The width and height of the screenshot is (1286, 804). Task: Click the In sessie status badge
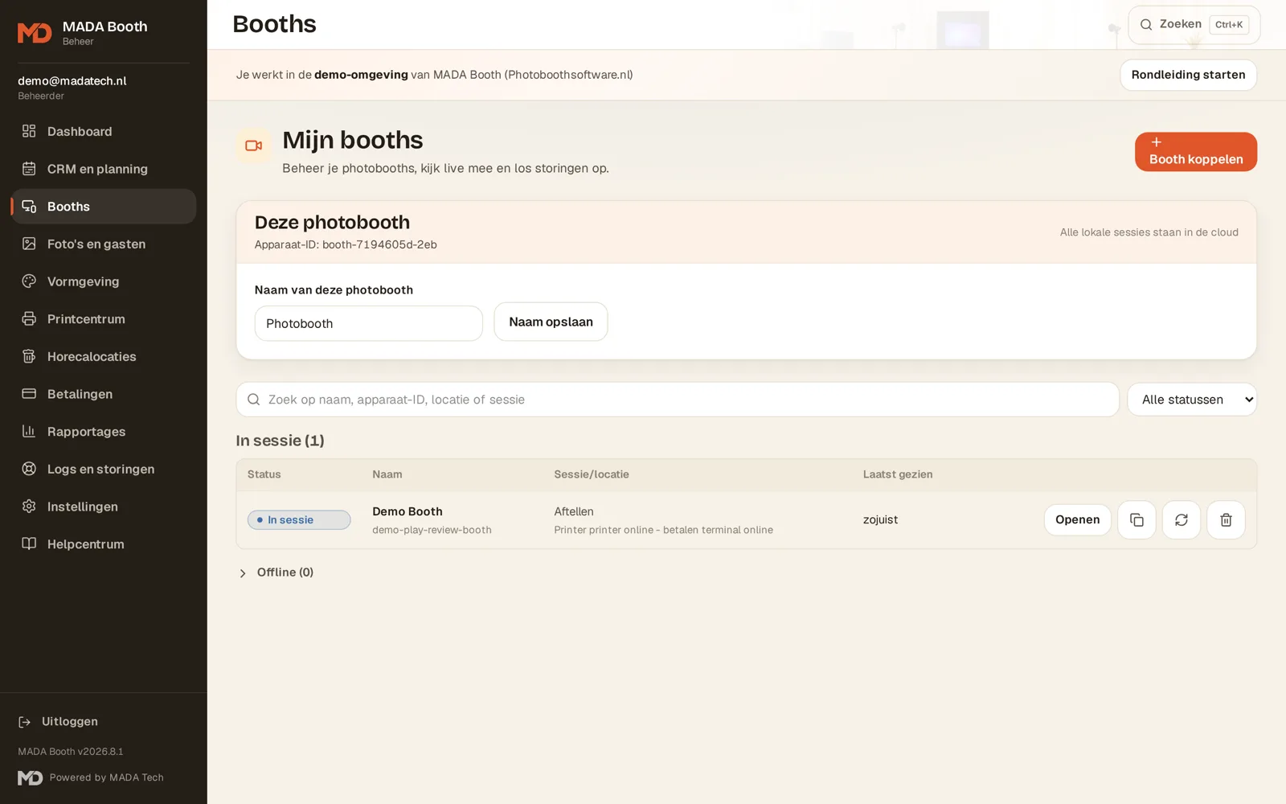pos(299,520)
